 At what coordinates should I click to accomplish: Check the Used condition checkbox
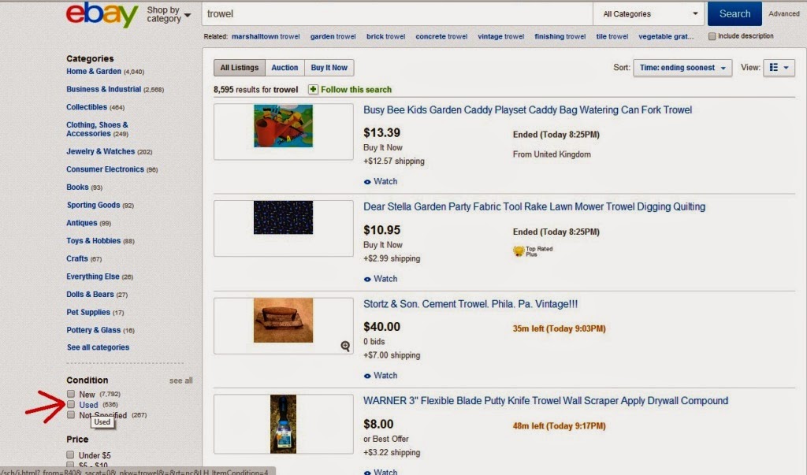tap(70, 404)
